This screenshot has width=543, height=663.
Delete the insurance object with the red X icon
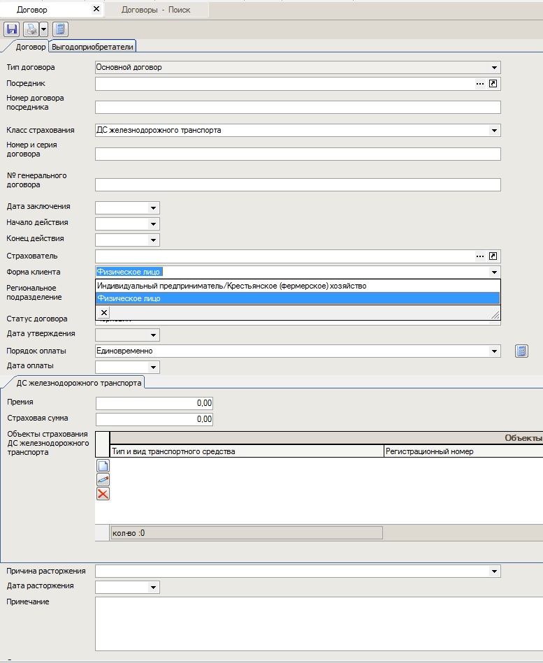[103, 494]
